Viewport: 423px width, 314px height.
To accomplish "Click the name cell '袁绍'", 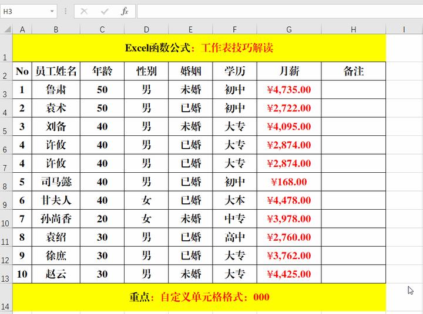I will 56,237.
